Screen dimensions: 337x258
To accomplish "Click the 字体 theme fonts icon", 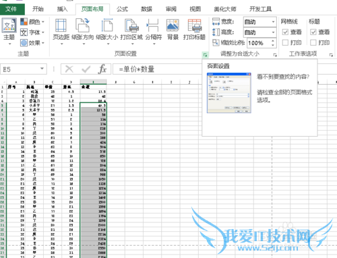I will (24, 32).
